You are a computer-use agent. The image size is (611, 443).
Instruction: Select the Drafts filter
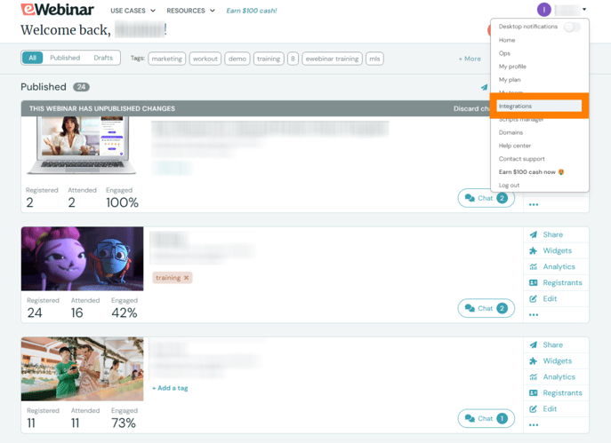click(103, 58)
